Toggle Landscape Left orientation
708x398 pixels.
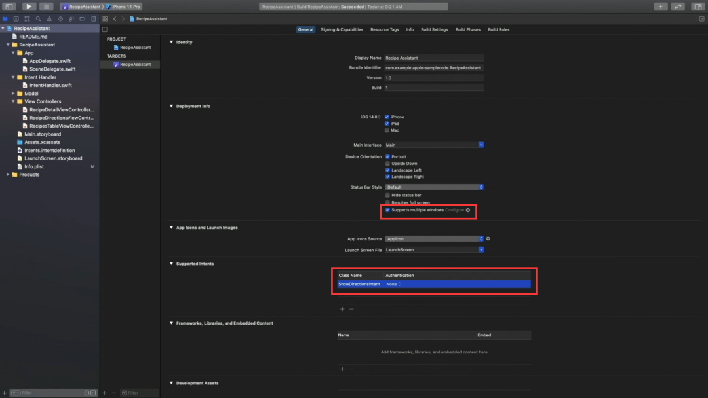[x=387, y=170]
